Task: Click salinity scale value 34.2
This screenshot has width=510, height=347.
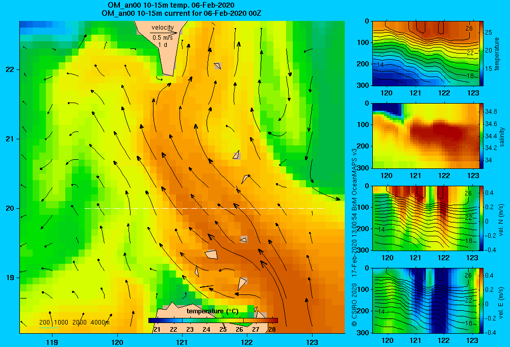Action: pos(491,148)
